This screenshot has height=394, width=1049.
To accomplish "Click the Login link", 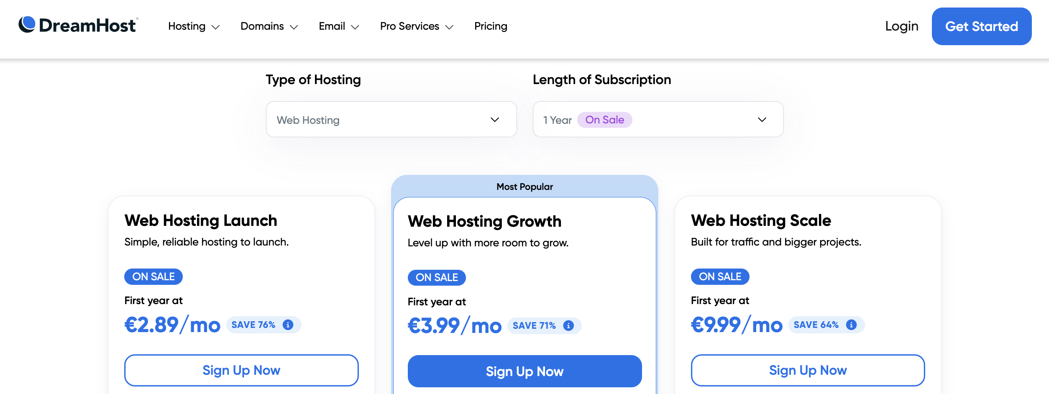I will [901, 26].
